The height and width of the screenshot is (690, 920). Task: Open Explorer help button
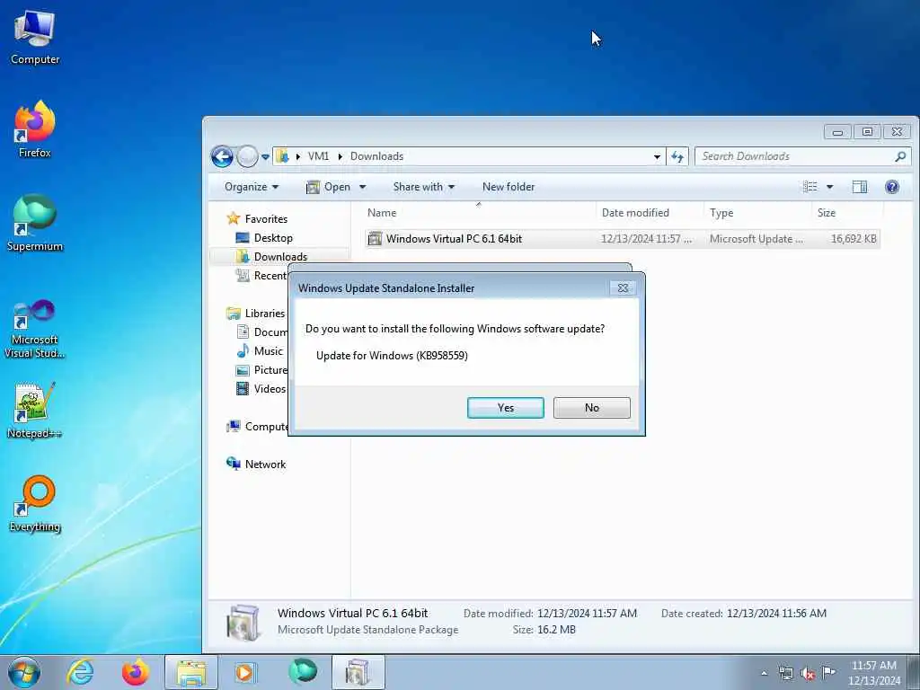point(892,187)
